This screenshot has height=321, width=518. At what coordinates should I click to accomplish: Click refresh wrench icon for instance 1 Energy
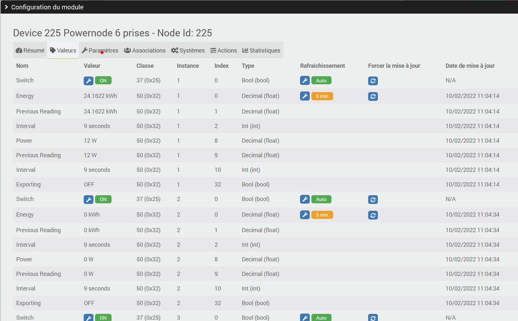(x=305, y=96)
